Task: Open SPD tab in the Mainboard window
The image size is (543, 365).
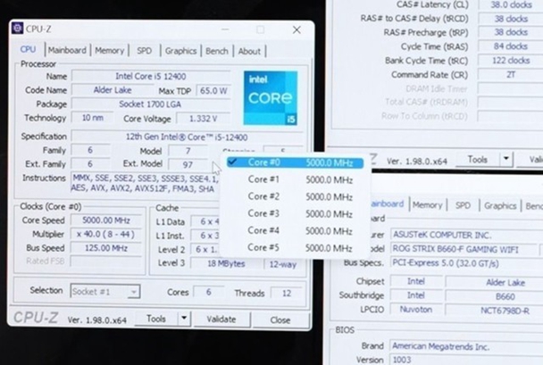Action: [x=463, y=205]
